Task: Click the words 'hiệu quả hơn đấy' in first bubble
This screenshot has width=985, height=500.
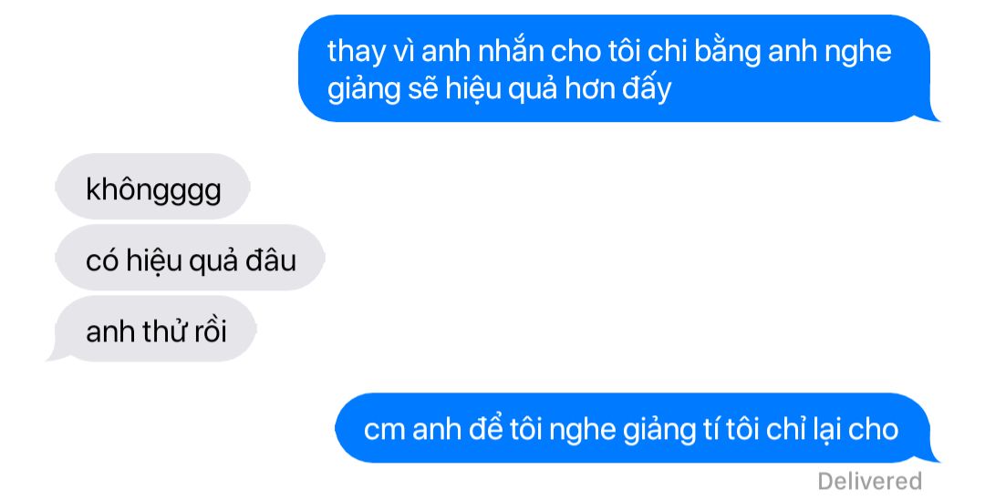Action: 558,88
